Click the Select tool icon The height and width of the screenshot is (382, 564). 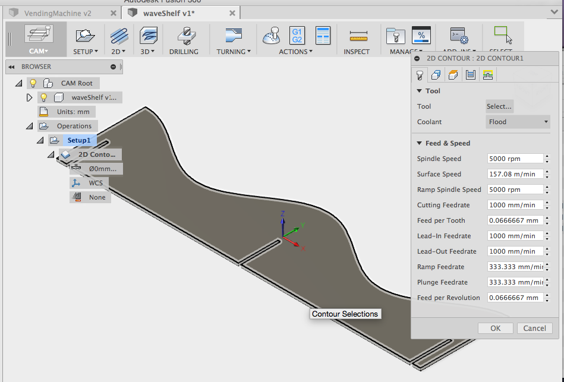(x=503, y=35)
